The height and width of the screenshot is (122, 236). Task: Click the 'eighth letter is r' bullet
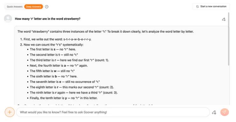72,87
